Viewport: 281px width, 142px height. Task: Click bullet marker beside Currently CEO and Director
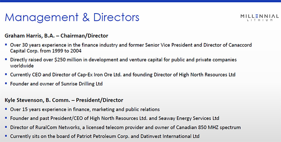click(6, 74)
